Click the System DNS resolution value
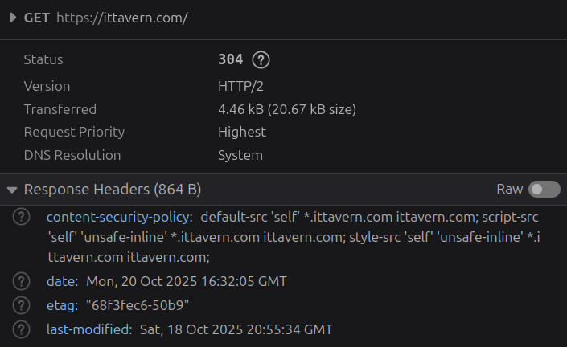Screen dimensions: 567x347 tap(240, 155)
